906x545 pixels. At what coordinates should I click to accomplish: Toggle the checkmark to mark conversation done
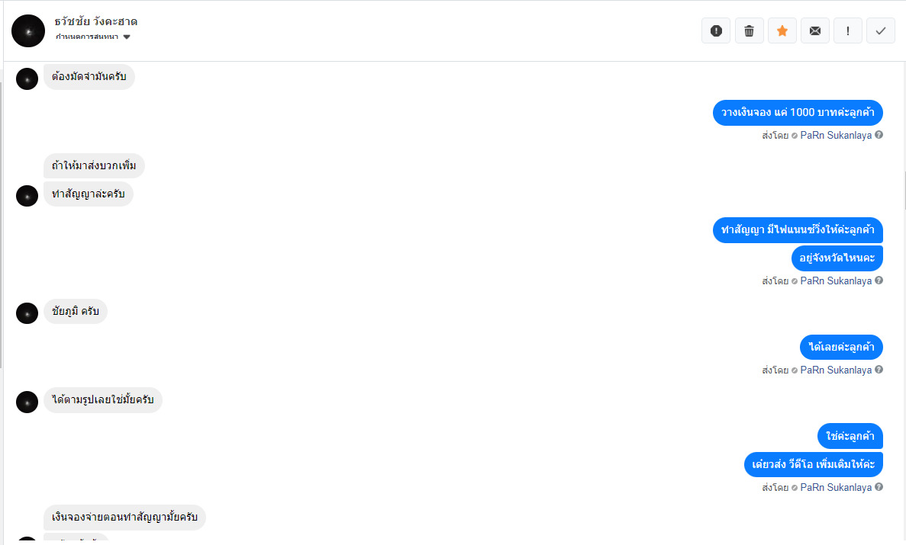(881, 30)
